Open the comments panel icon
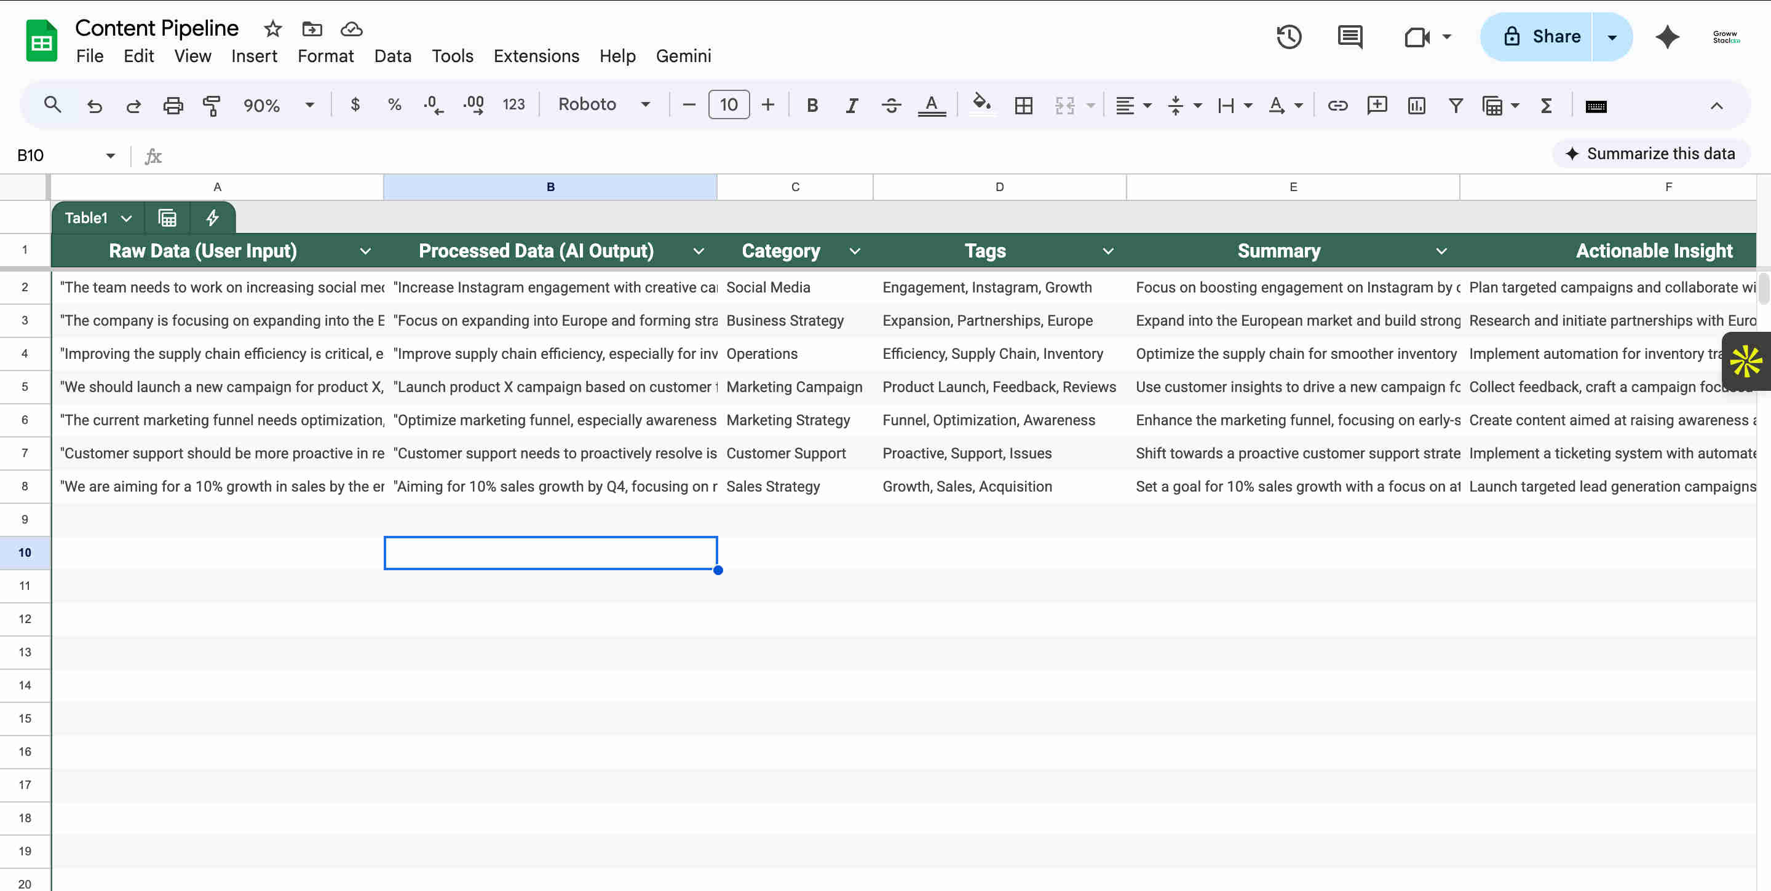This screenshot has width=1771, height=891. click(1350, 36)
